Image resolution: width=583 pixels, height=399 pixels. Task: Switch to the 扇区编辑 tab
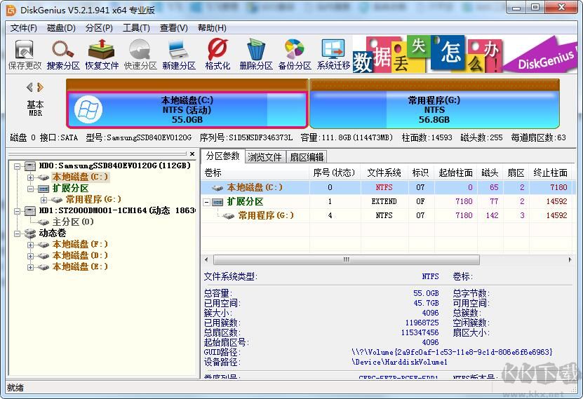pos(307,157)
